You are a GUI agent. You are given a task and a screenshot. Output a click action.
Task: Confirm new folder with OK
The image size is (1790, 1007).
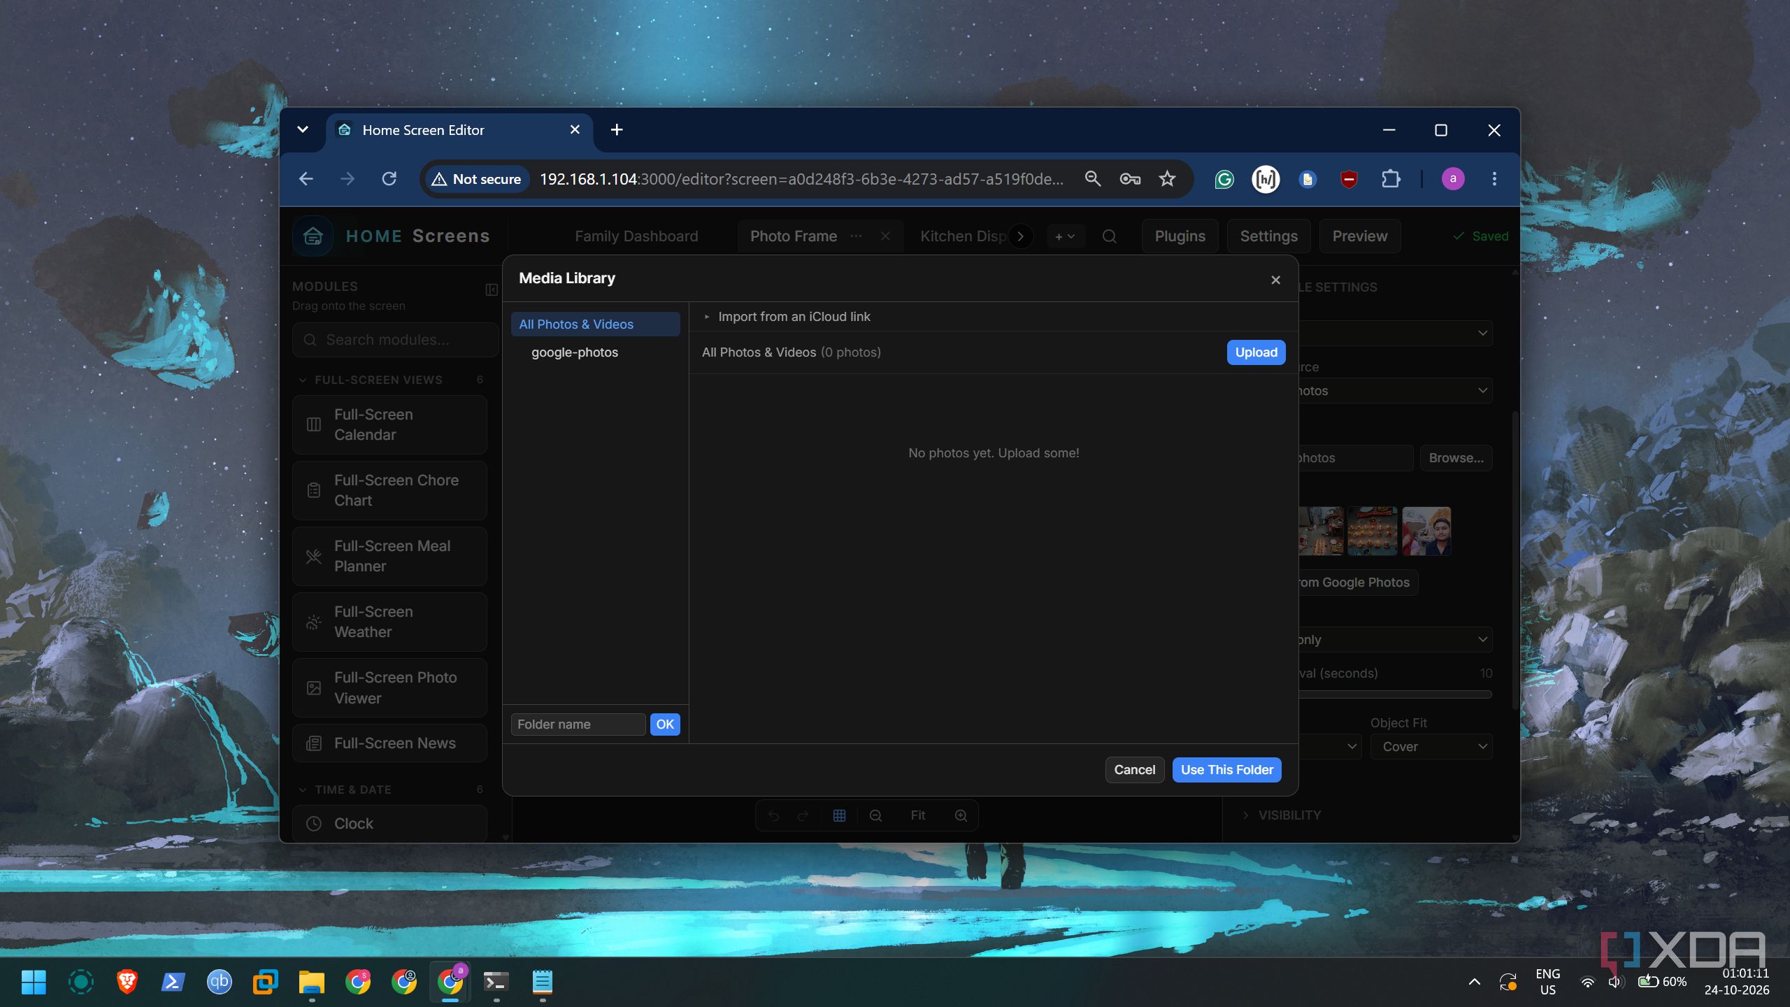pos(665,724)
